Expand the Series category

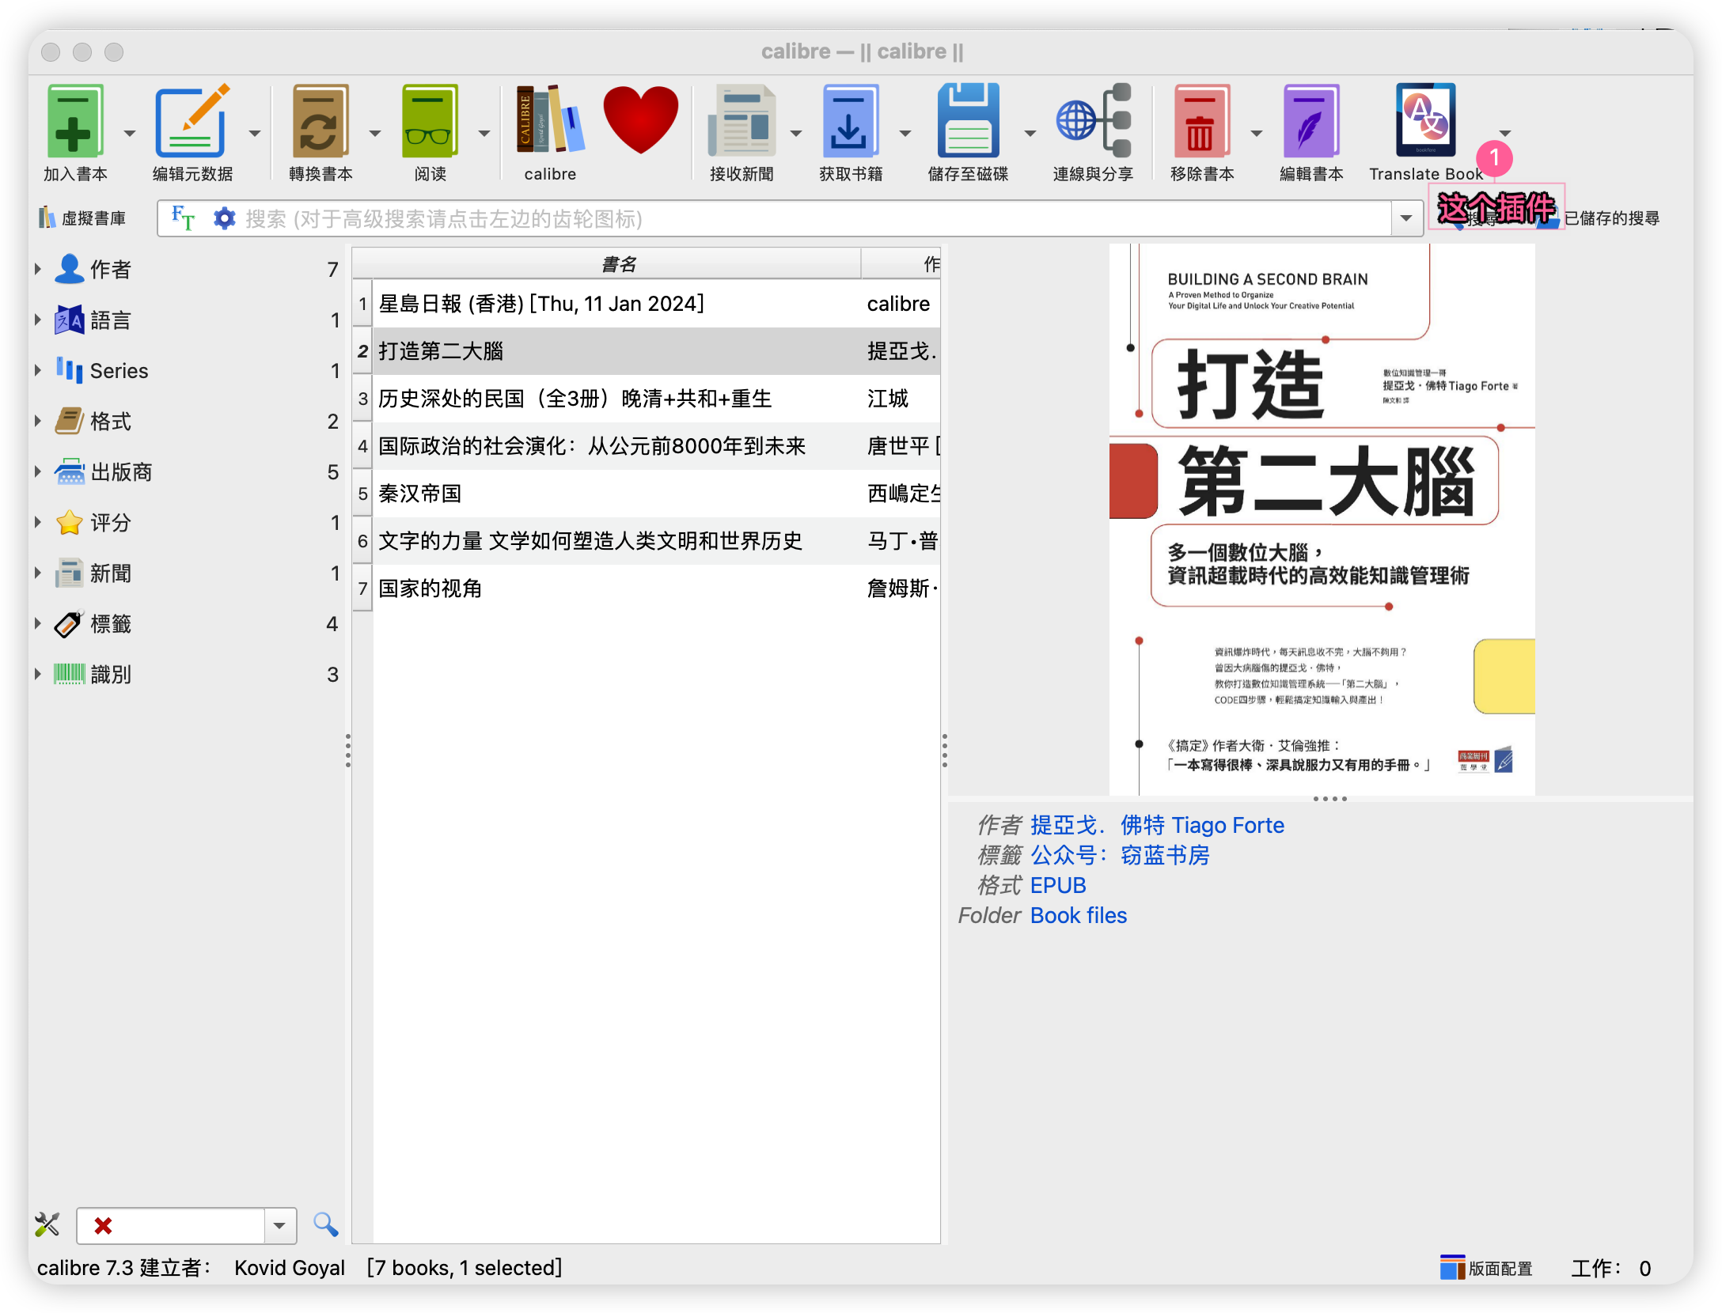click(38, 370)
